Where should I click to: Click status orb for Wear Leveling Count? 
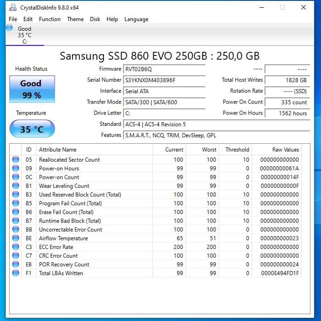click(16, 186)
